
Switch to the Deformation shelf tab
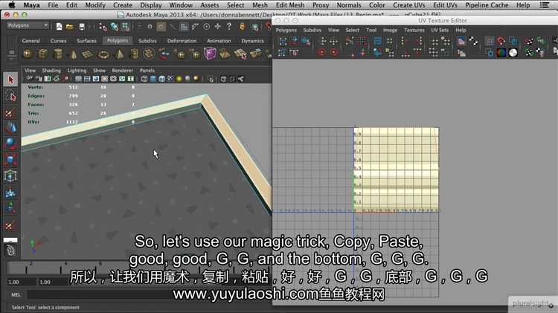(182, 41)
